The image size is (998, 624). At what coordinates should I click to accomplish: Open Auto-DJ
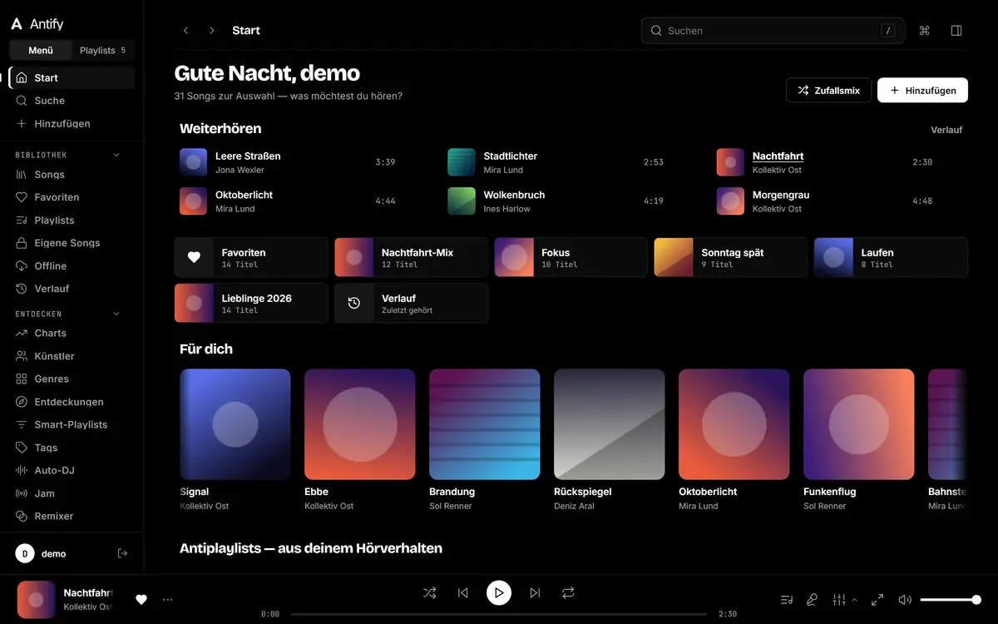72,470
